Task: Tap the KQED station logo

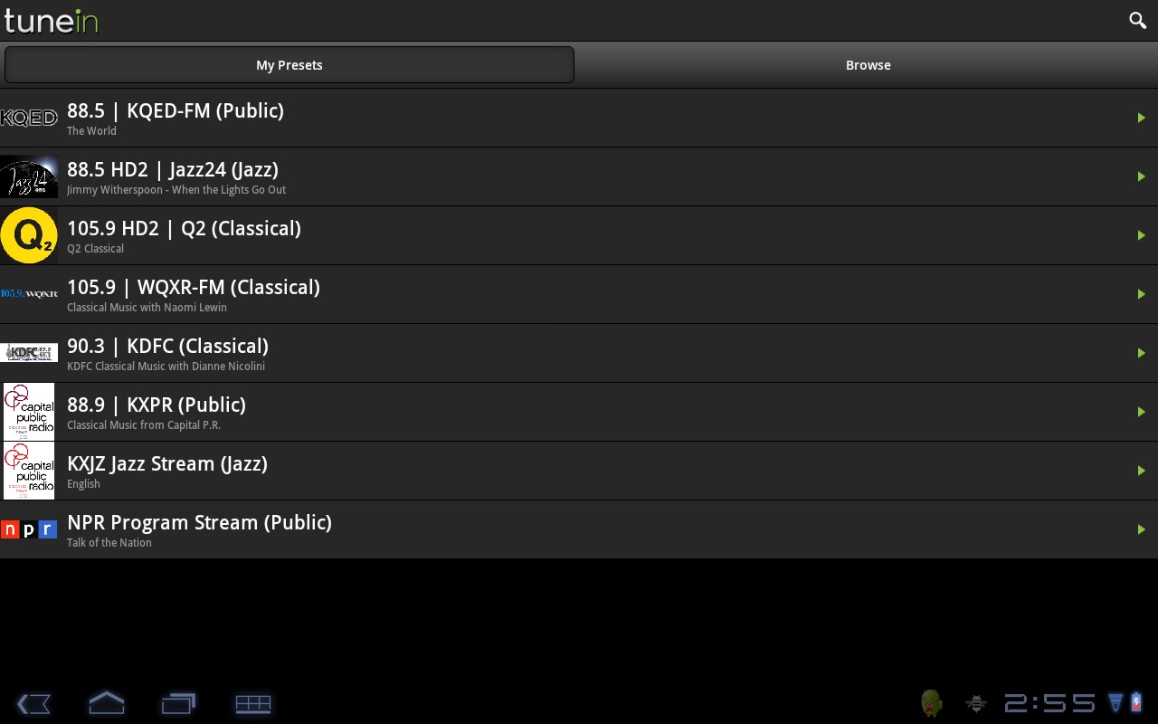Action: coord(29,118)
